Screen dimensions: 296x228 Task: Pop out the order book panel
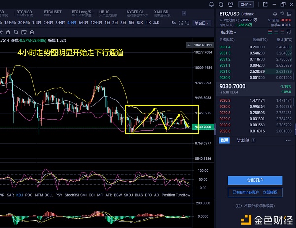click(x=289, y=32)
